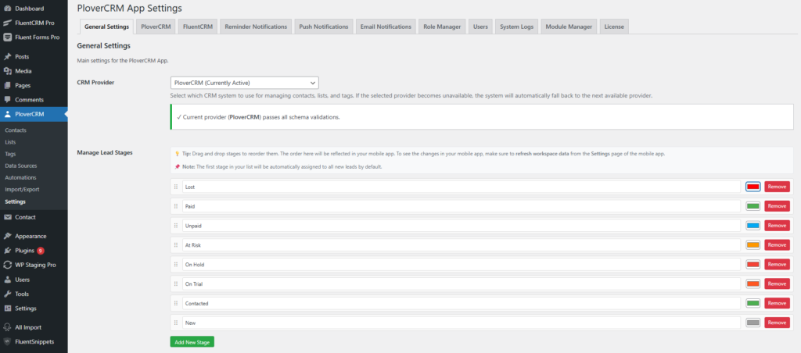Click the Comments bubble icon
This screenshot has height=353, width=801.
(x=7, y=100)
